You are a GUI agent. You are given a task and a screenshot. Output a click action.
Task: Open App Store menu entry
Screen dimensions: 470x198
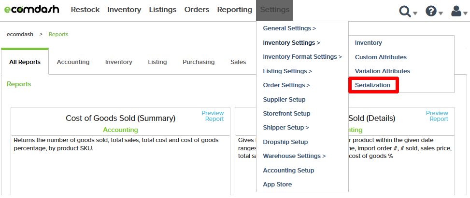click(277, 185)
